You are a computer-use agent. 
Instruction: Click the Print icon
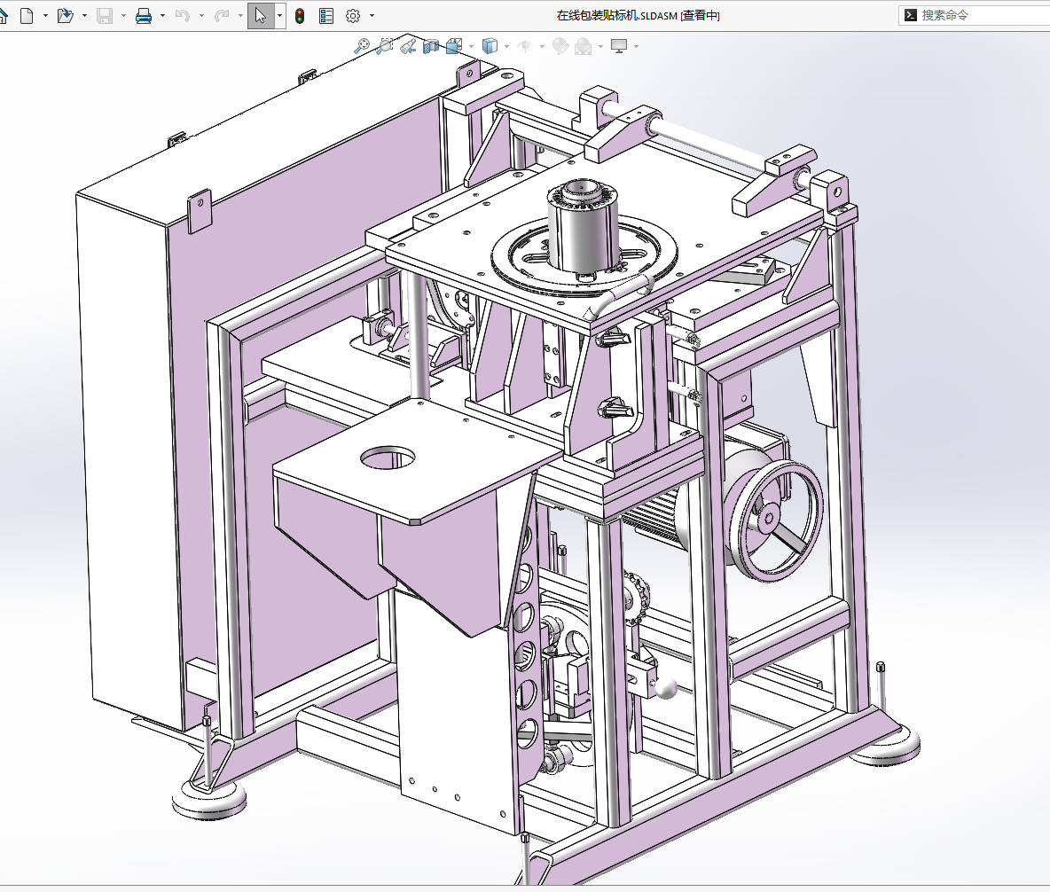click(x=144, y=15)
